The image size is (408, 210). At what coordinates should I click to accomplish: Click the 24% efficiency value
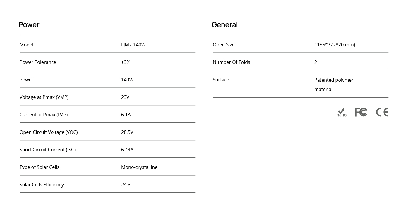tap(126, 185)
